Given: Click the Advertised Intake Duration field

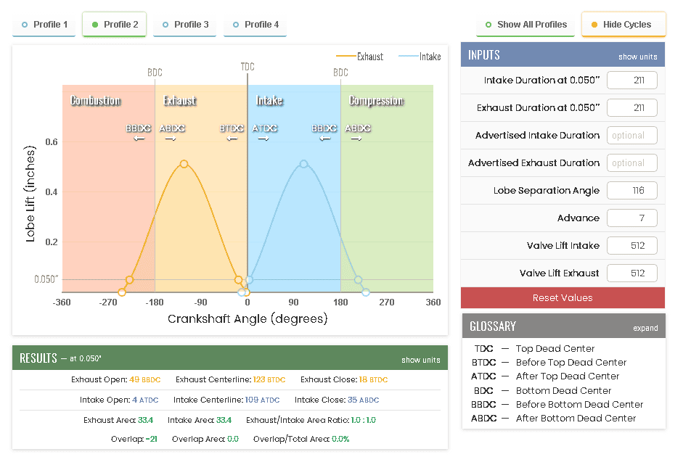Looking at the screenshot, I should coord(632,135).
